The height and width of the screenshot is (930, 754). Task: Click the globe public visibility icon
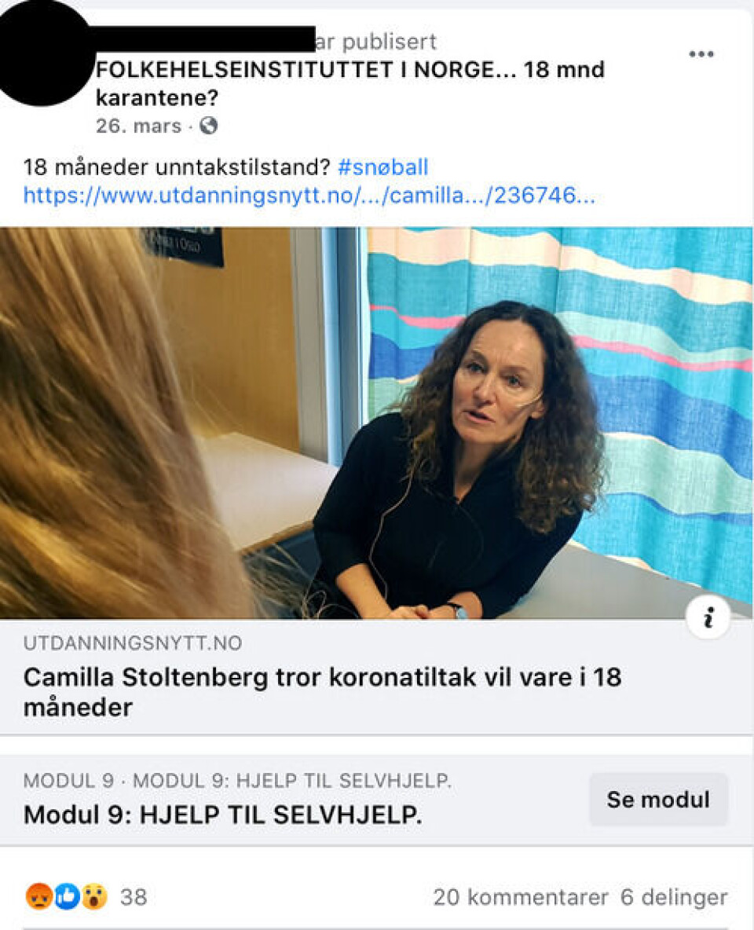tap(208, 126)
